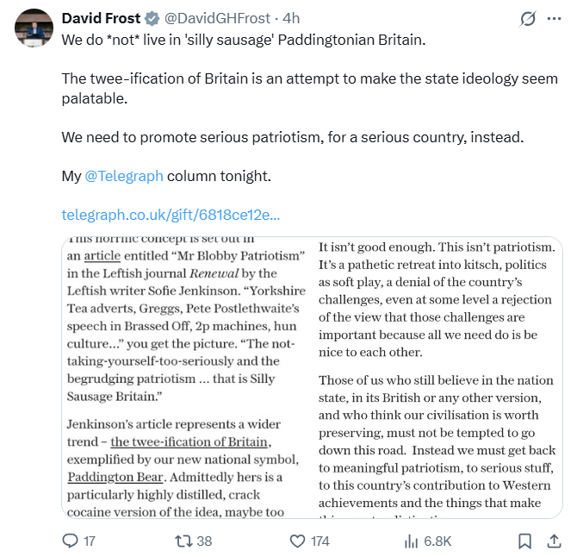Open the right image starting "It isn't good enough"

tap(437, 377)
